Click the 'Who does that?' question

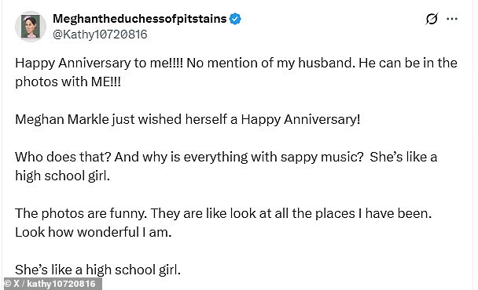pyautogui.click(x=64, y=158)
